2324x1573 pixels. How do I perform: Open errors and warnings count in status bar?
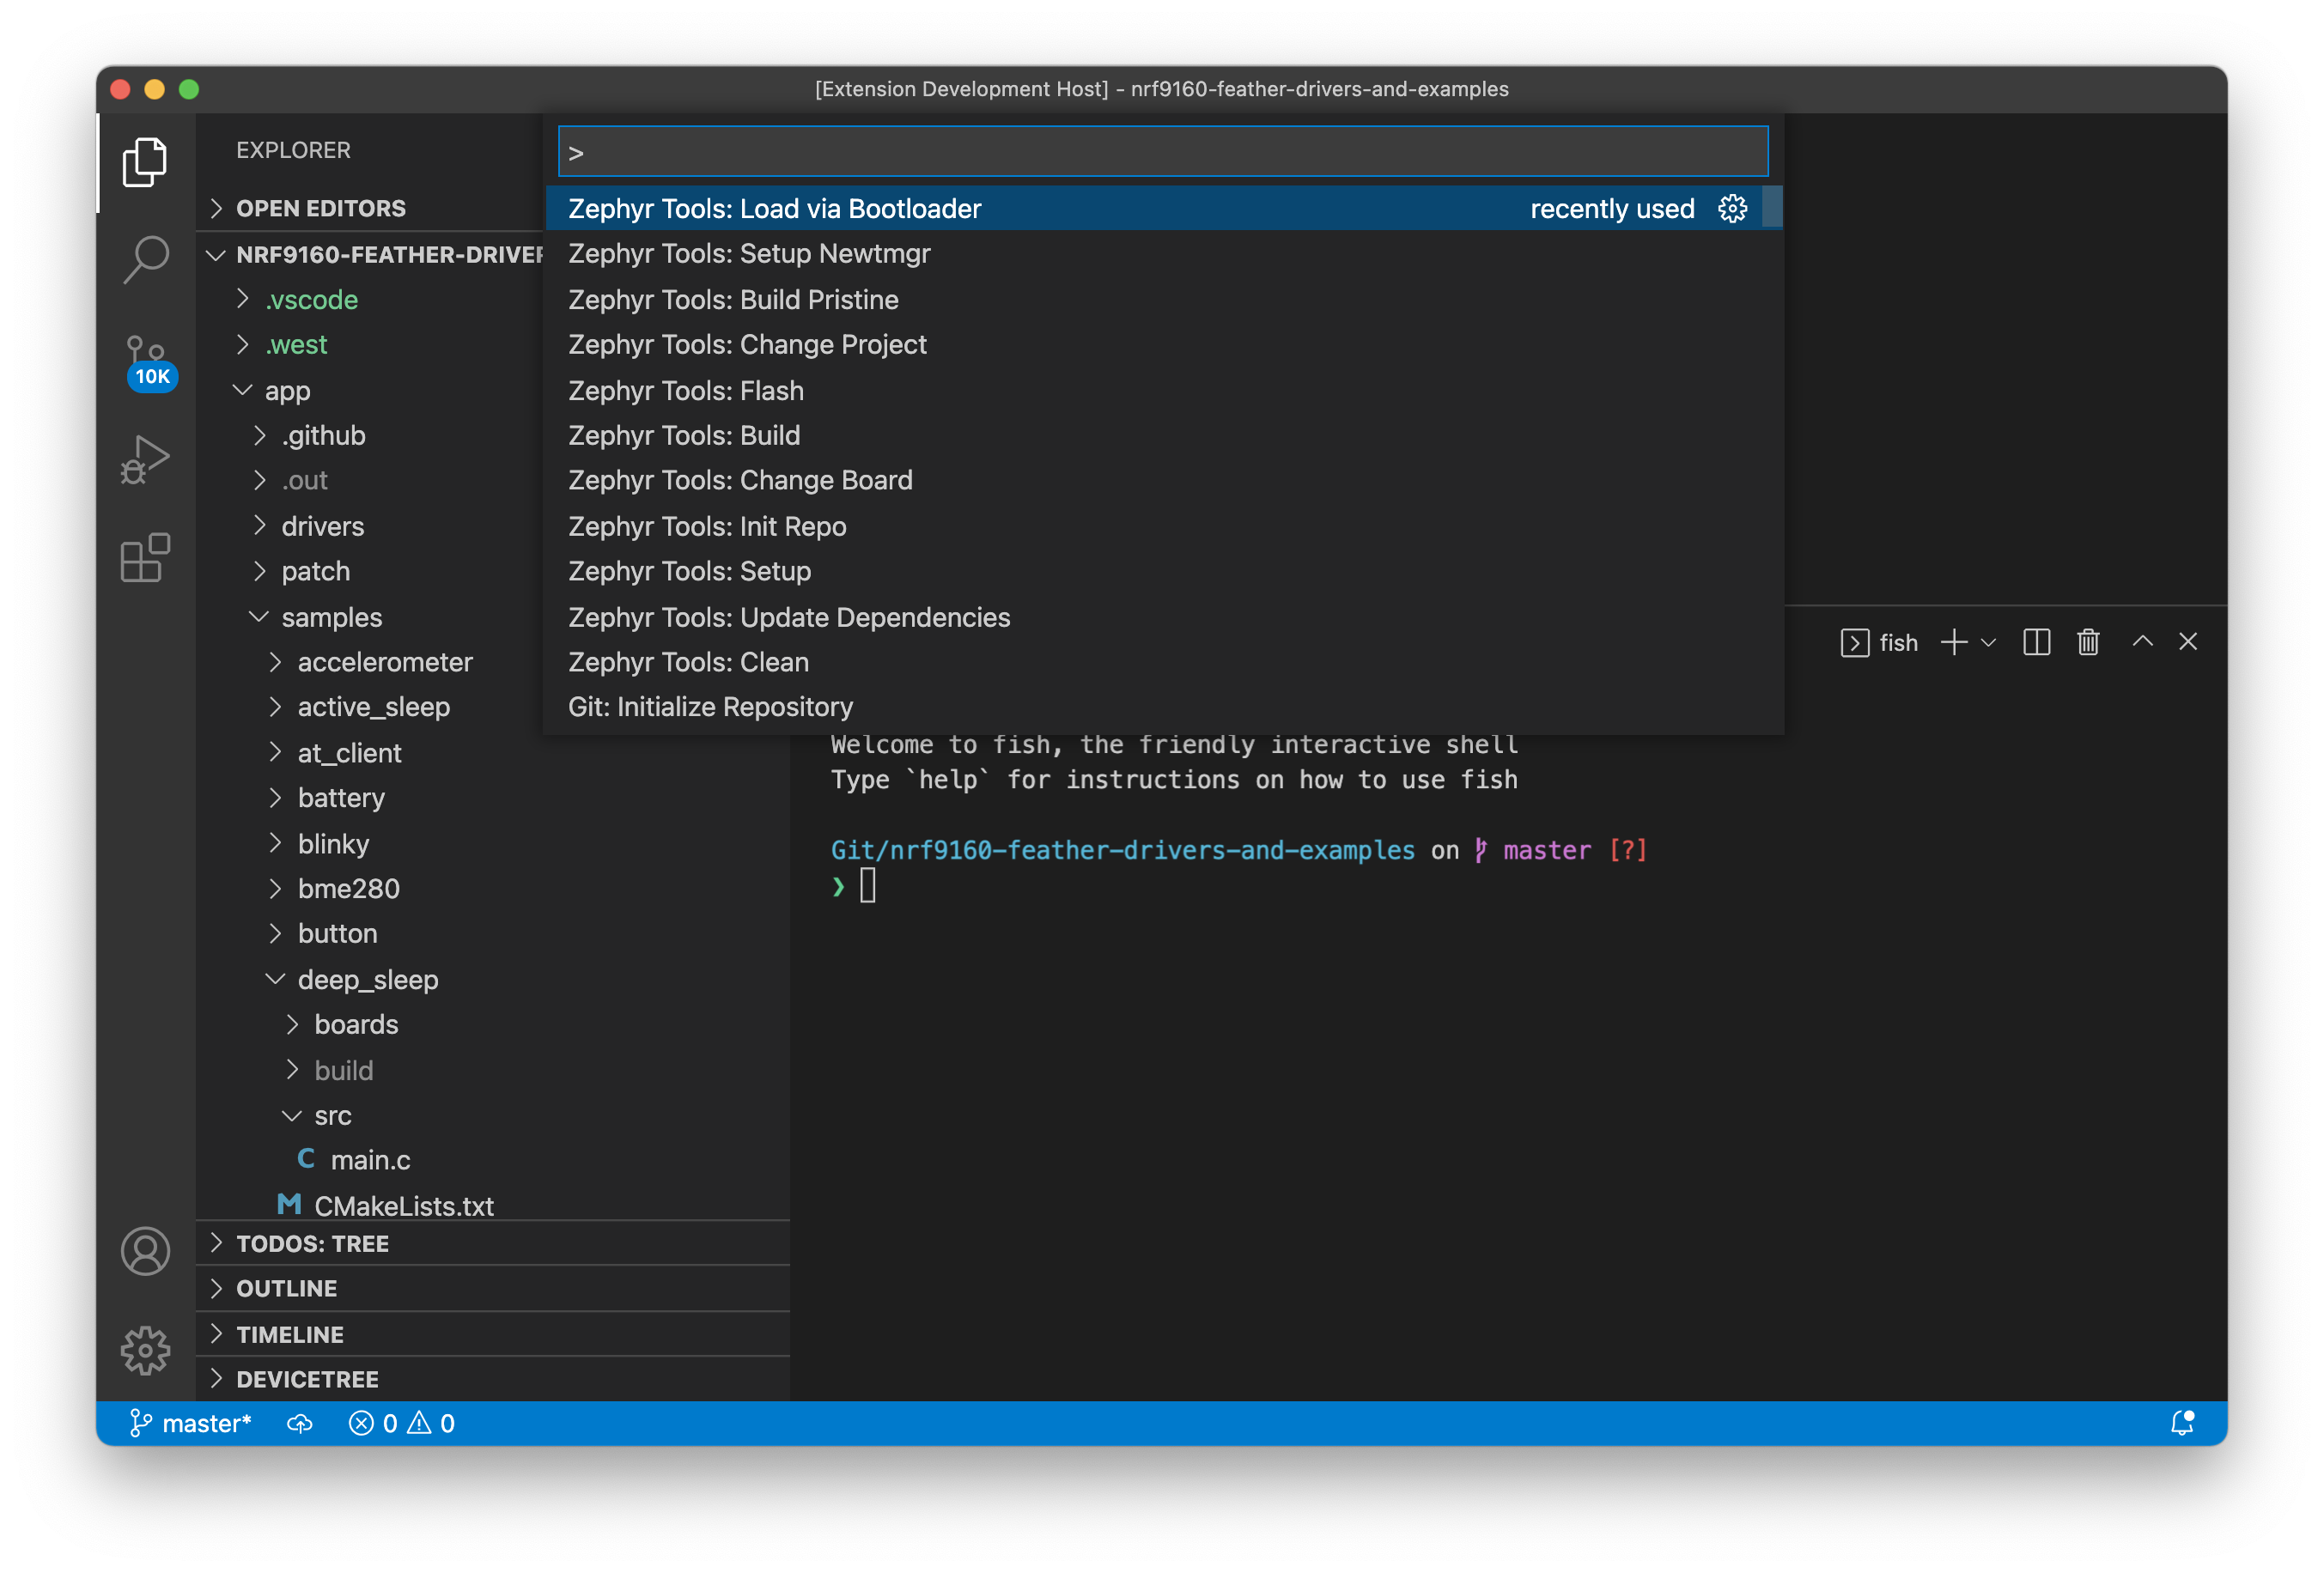point(402,1423)
